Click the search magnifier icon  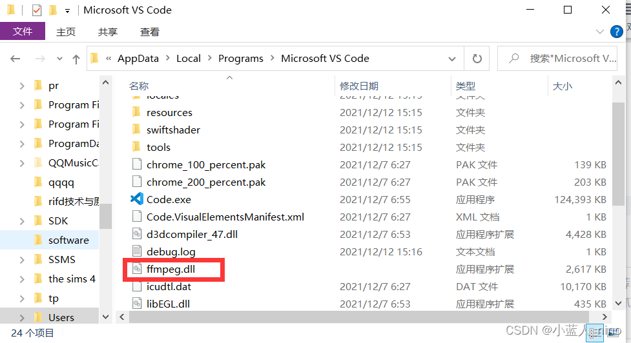pyautogui.click(x=514, y=58)
